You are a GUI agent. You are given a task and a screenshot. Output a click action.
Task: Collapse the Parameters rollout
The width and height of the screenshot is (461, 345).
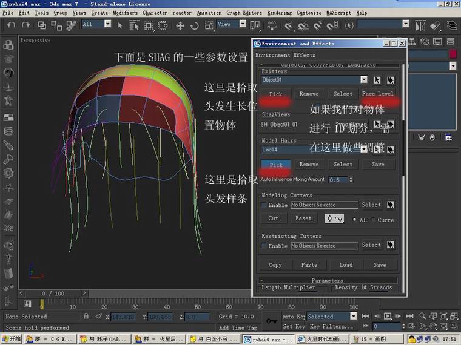click(x=328, y=280)
